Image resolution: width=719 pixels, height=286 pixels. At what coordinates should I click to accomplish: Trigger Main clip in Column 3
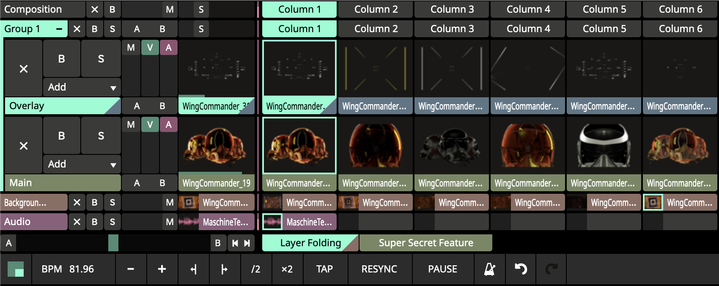[452, 146]
